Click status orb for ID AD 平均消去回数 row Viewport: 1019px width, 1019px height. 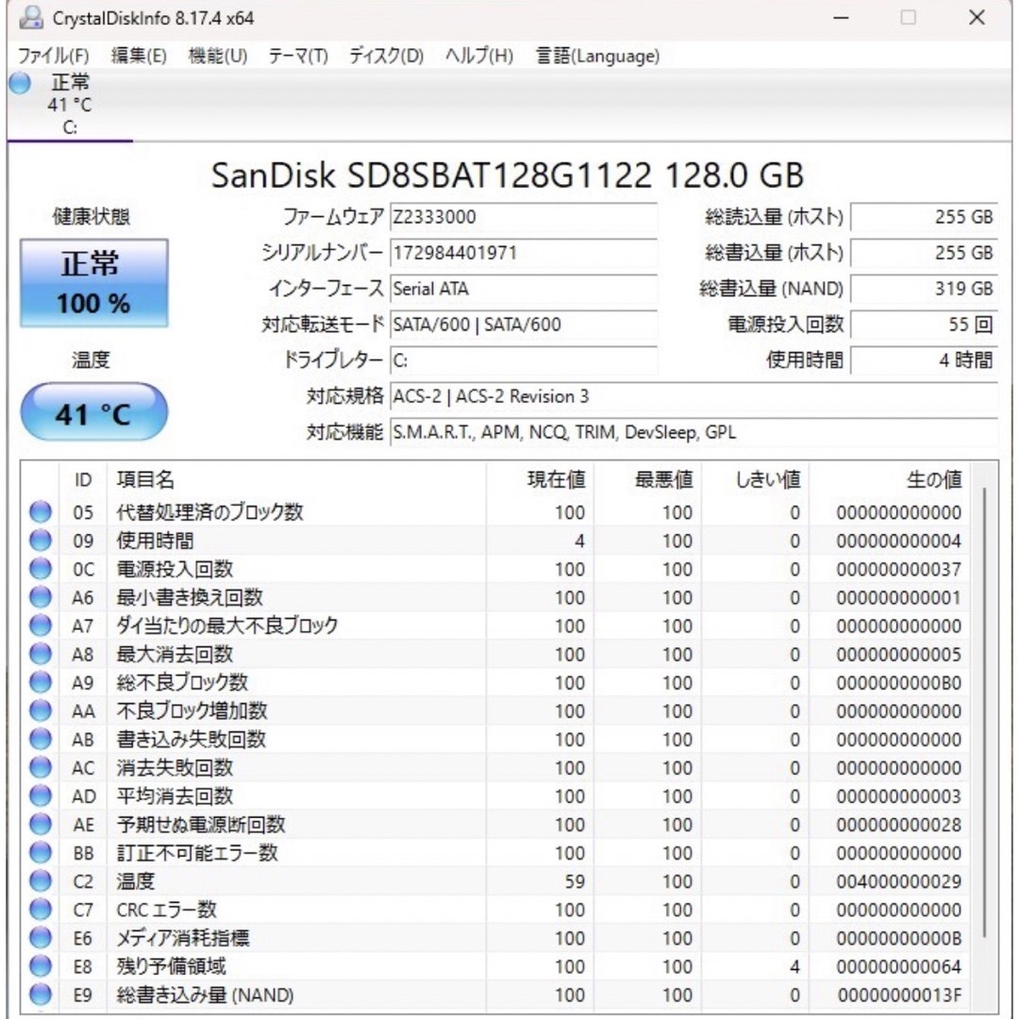[41, 796]
